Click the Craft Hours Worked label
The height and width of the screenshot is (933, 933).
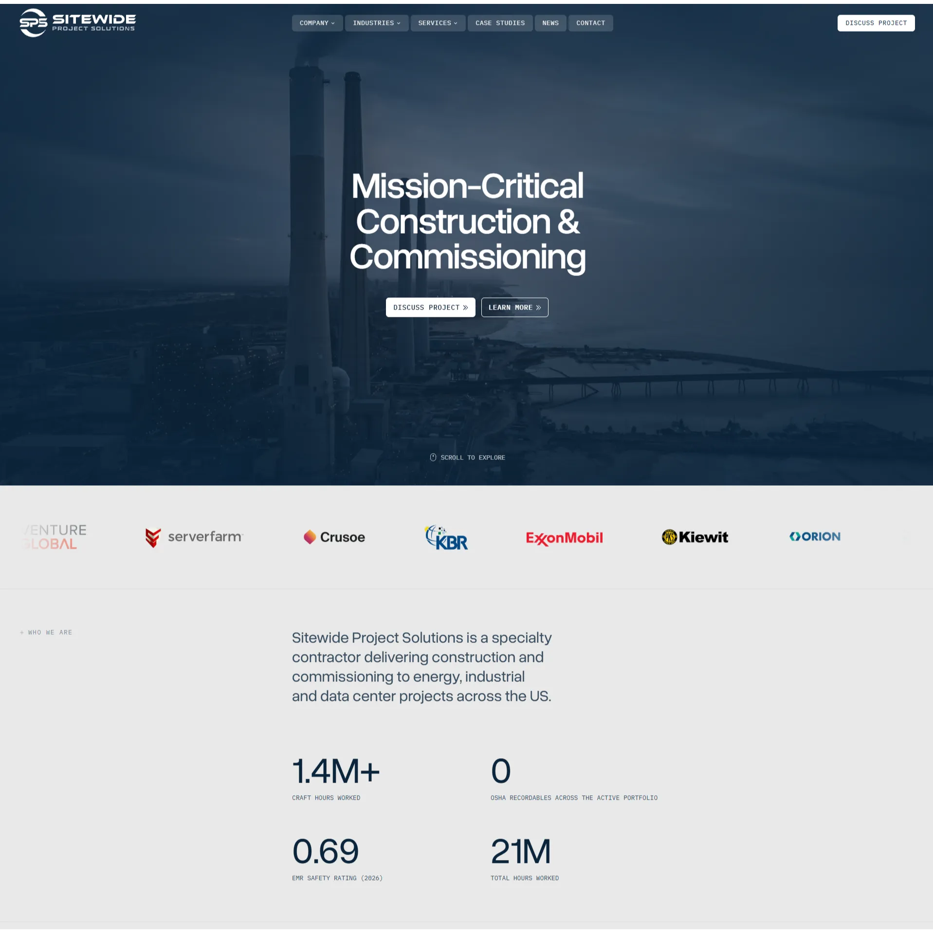326,798
